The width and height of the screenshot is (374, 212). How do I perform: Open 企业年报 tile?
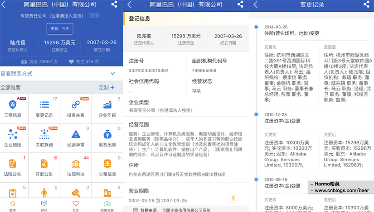tap(107, 108)
